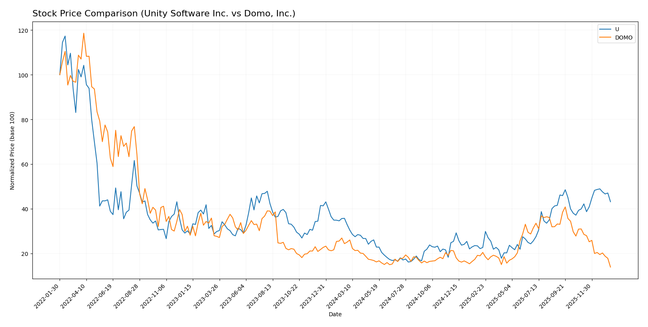The image size is (648, 327).
Task: Select the 2024-05-19 date tick label
Action: [366, 296]
